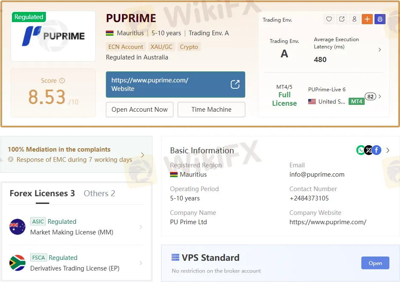Click the purple alarm report icon
Image resolution: width=400 pixels, height=282 pixels.
pos(380,19)
